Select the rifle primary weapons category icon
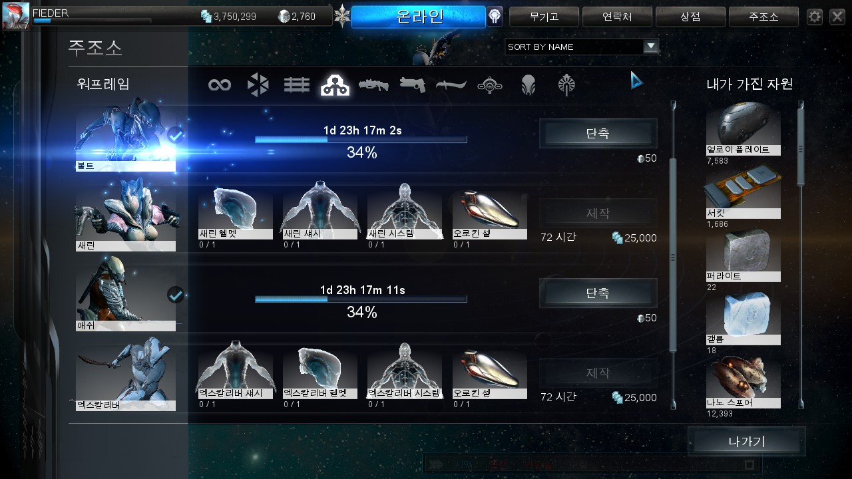852x479 pixels. pos(373,84)
